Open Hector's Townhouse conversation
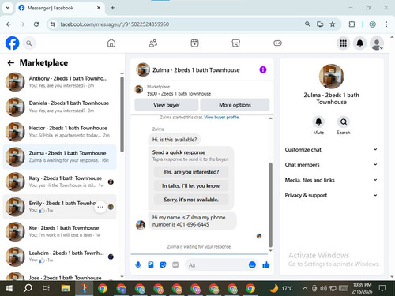 point(59,132)
